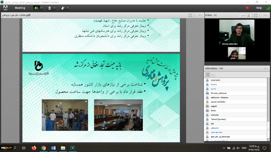
Task: Switch to attendee status view
Action: [x=213, y=75]
